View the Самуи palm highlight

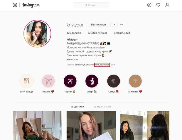(113, 81)
